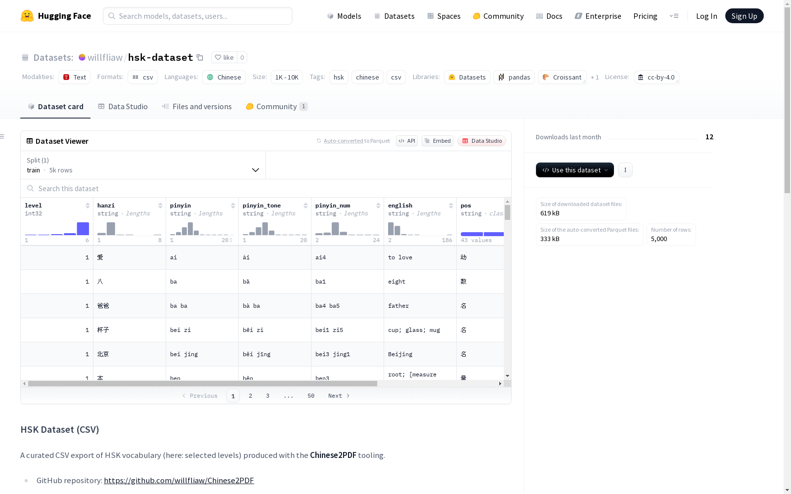The height and width of the screenshot is (494, 791).
Task: Show the +1 additional libraries
Action: (595, 77)
